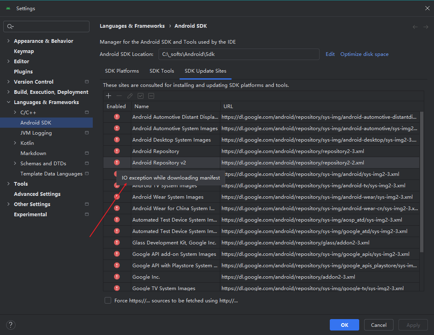Click the error icon for Google Inc.

117,277
